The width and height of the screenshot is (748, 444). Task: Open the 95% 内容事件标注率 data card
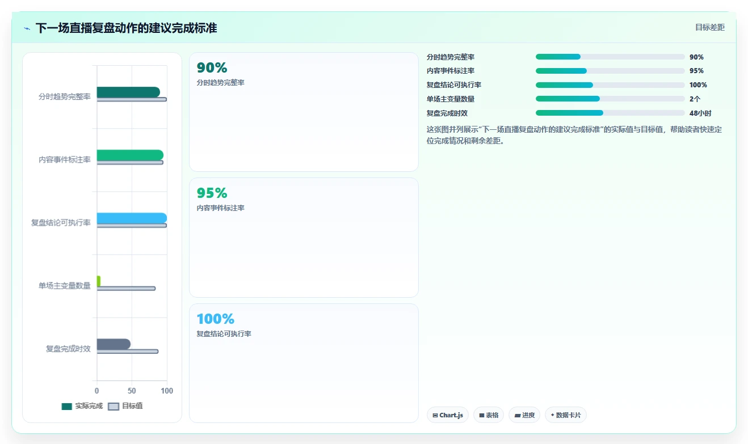[x=304, y=238]
